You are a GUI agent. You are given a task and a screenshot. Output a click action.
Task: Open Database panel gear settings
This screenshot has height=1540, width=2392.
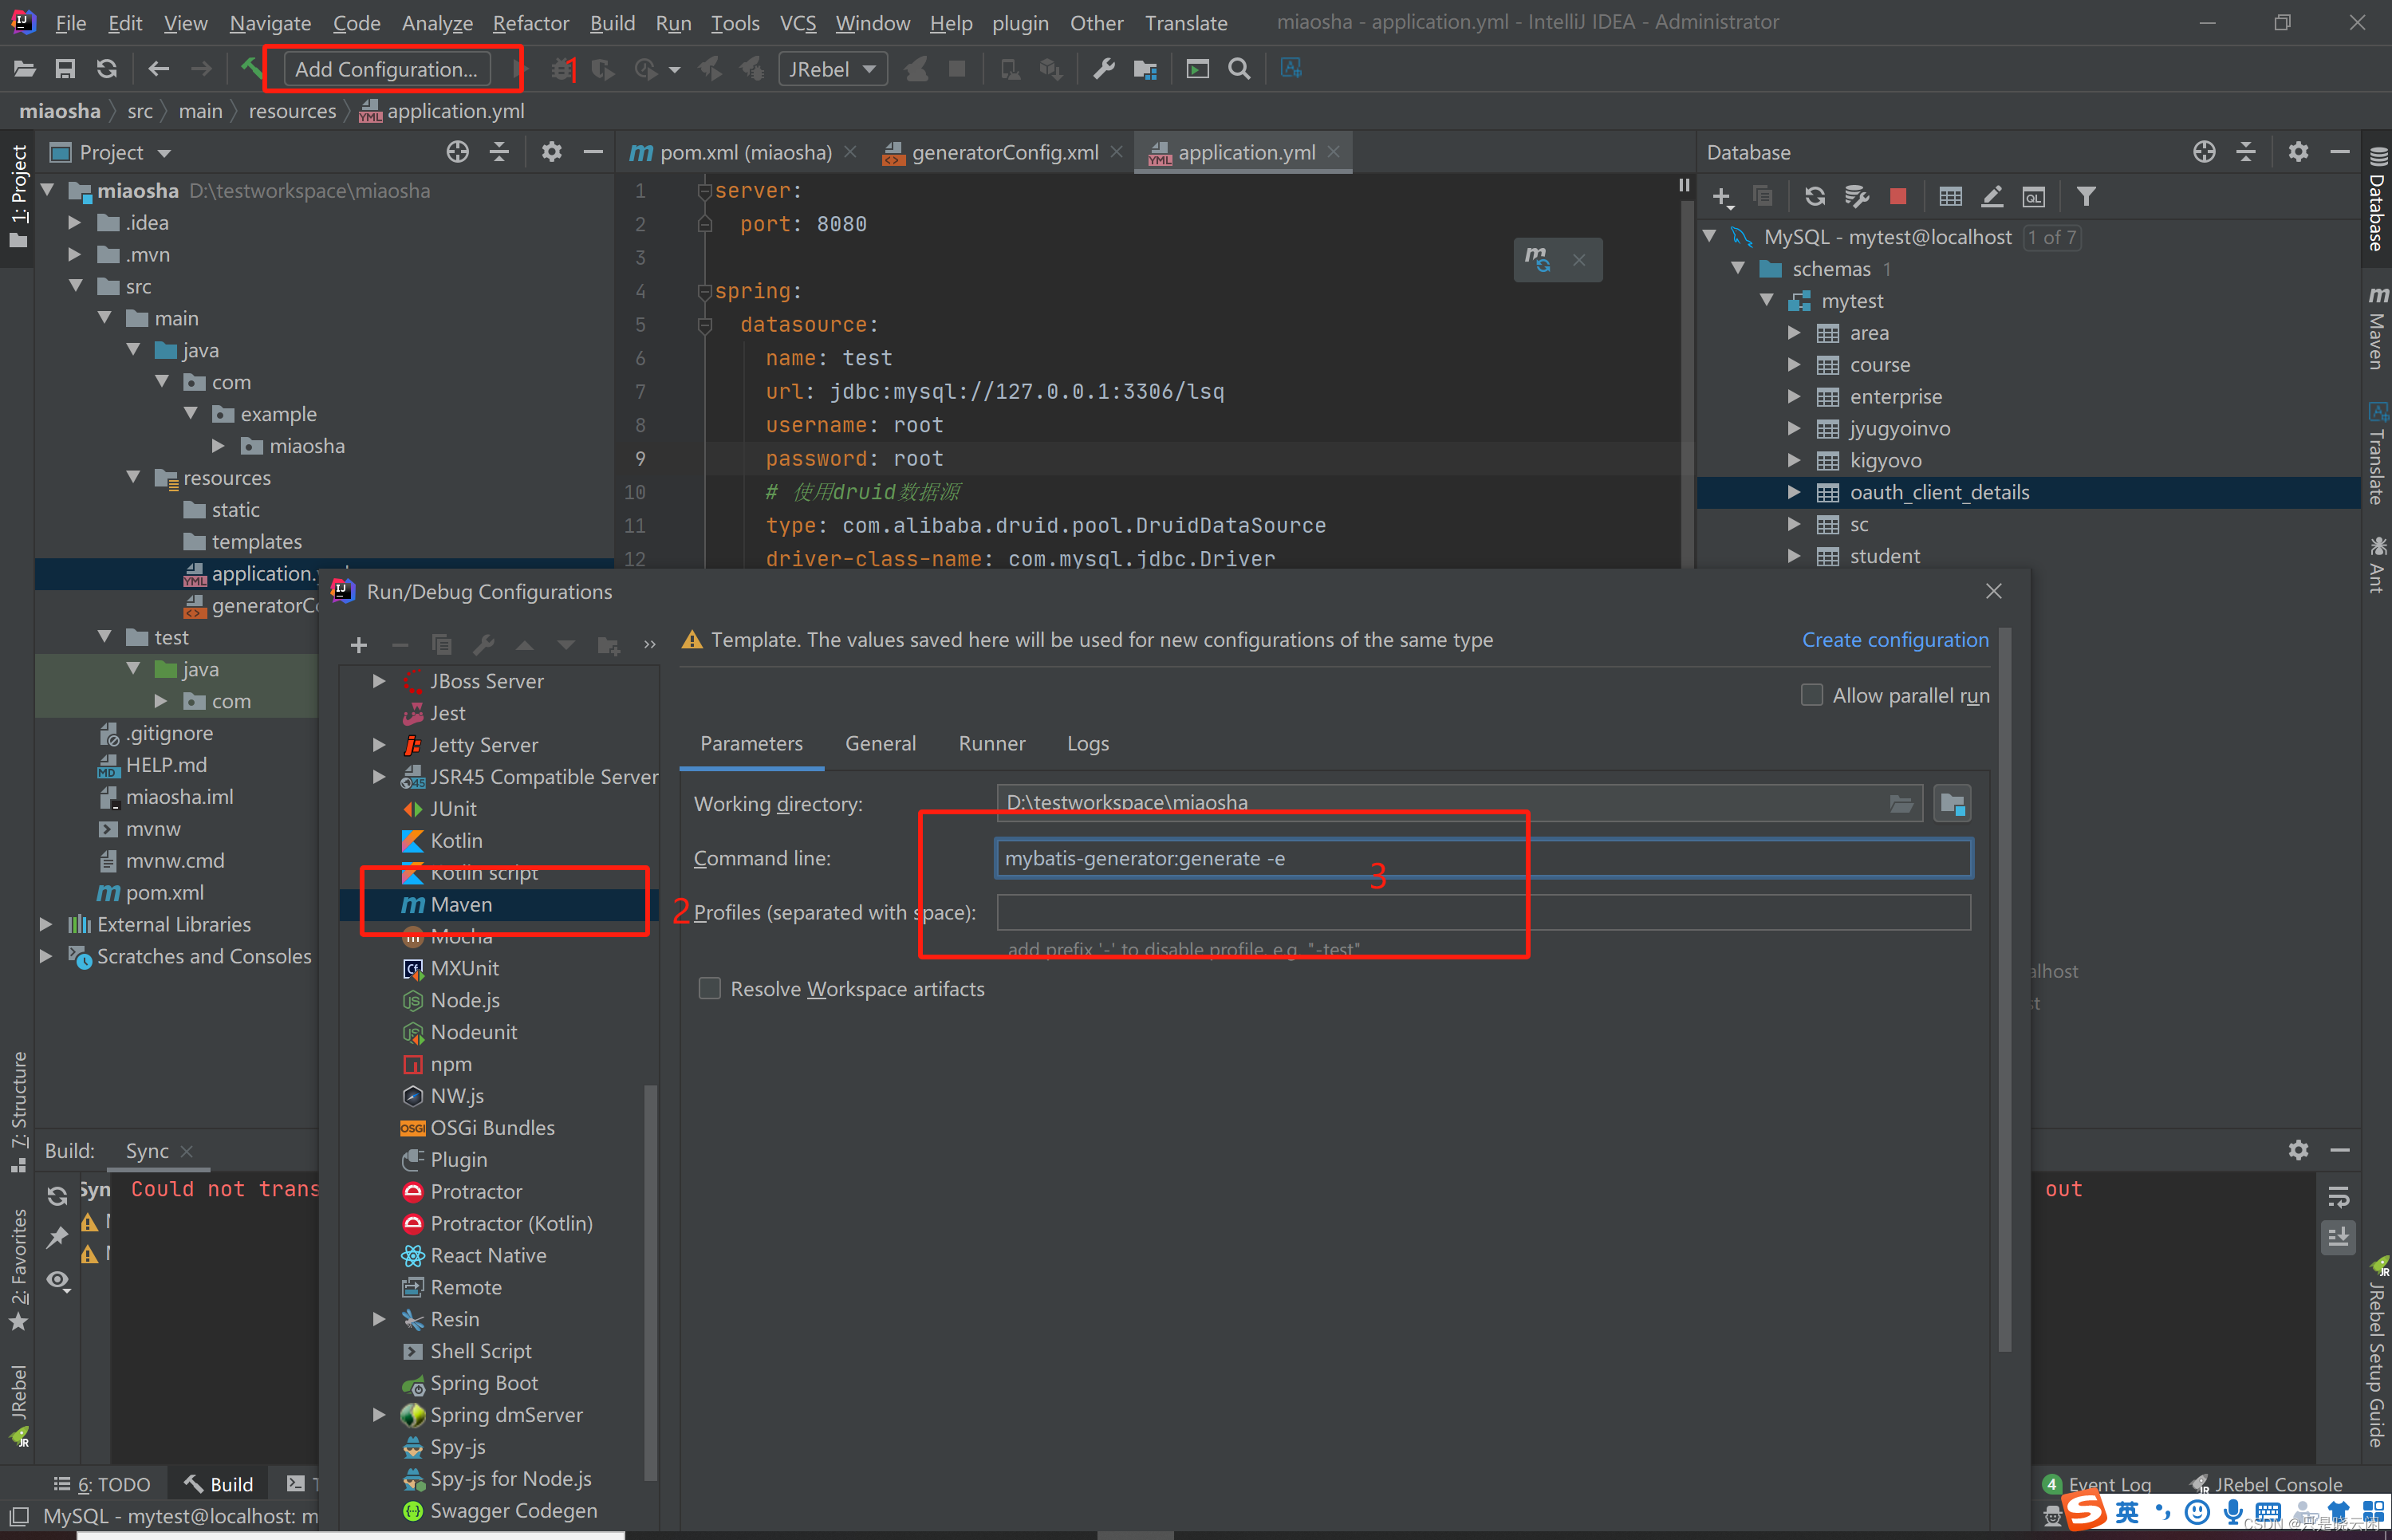[x=2298, y=152]
